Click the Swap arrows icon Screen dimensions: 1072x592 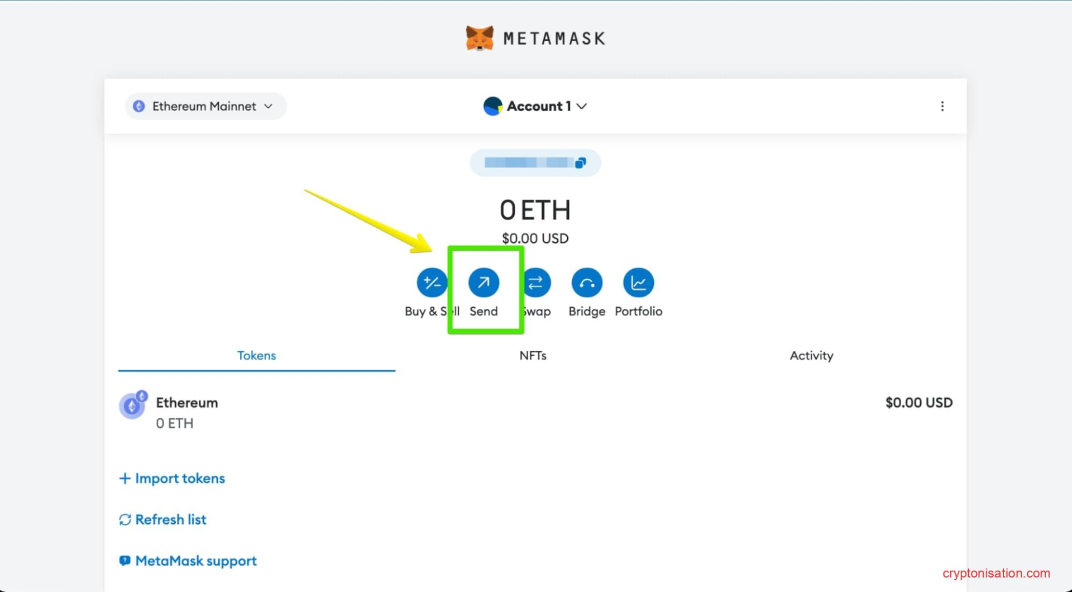point(536,283)
